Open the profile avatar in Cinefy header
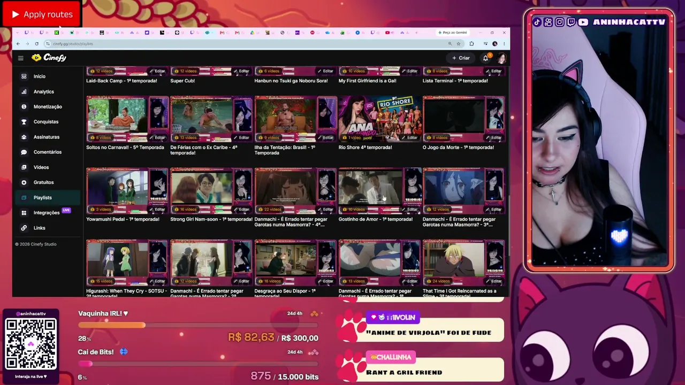 click(501, 58)
